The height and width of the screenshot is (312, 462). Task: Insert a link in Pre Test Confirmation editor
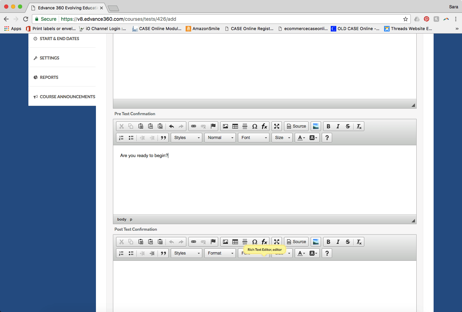click(194, 126)
